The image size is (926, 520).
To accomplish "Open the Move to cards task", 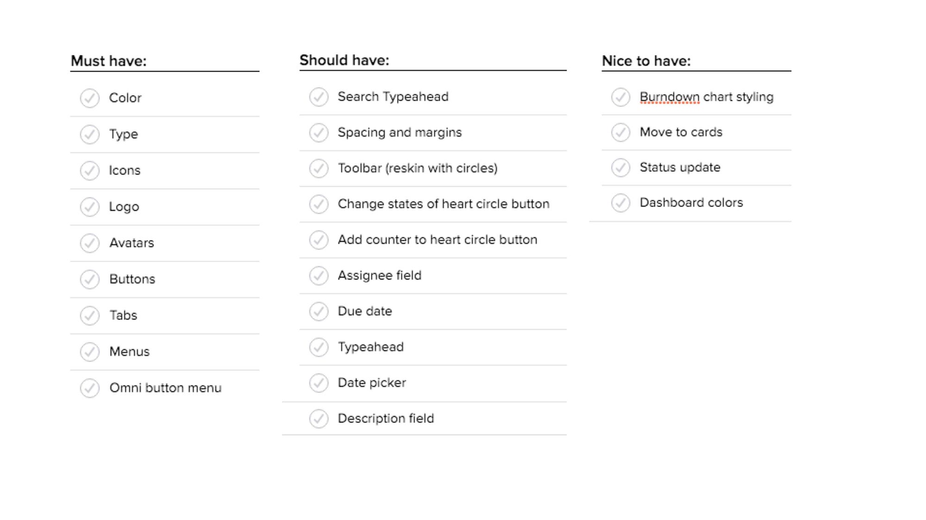I will pos(681,132).
